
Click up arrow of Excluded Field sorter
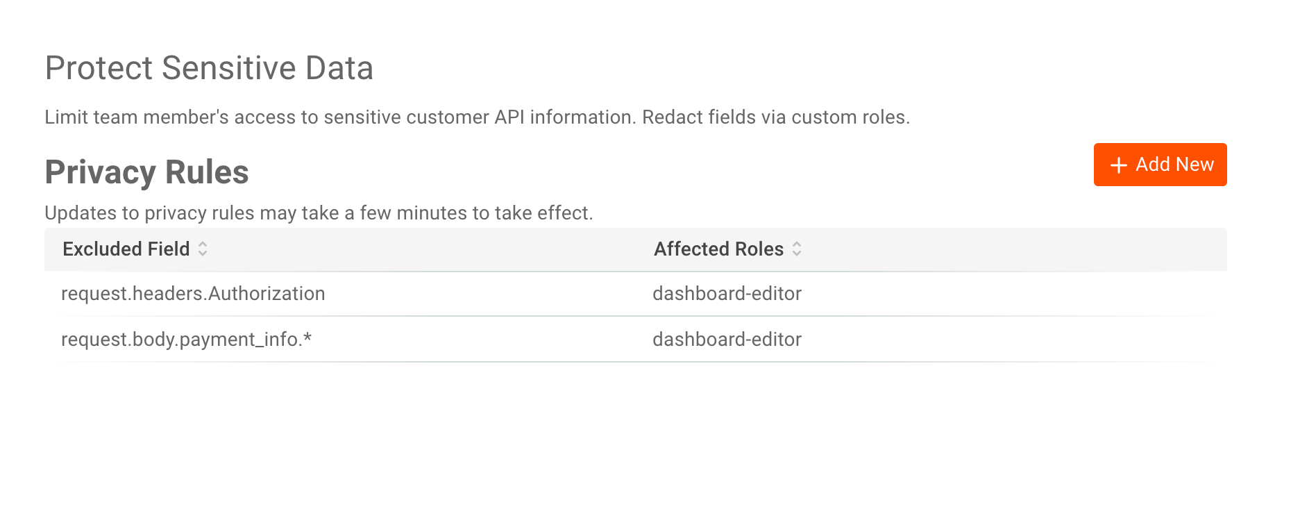click(203, 244)
